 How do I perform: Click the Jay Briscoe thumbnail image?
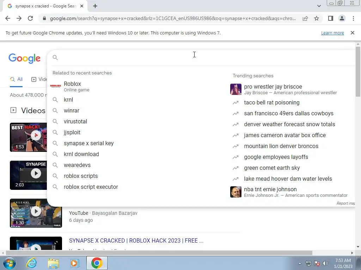point(236,89)
